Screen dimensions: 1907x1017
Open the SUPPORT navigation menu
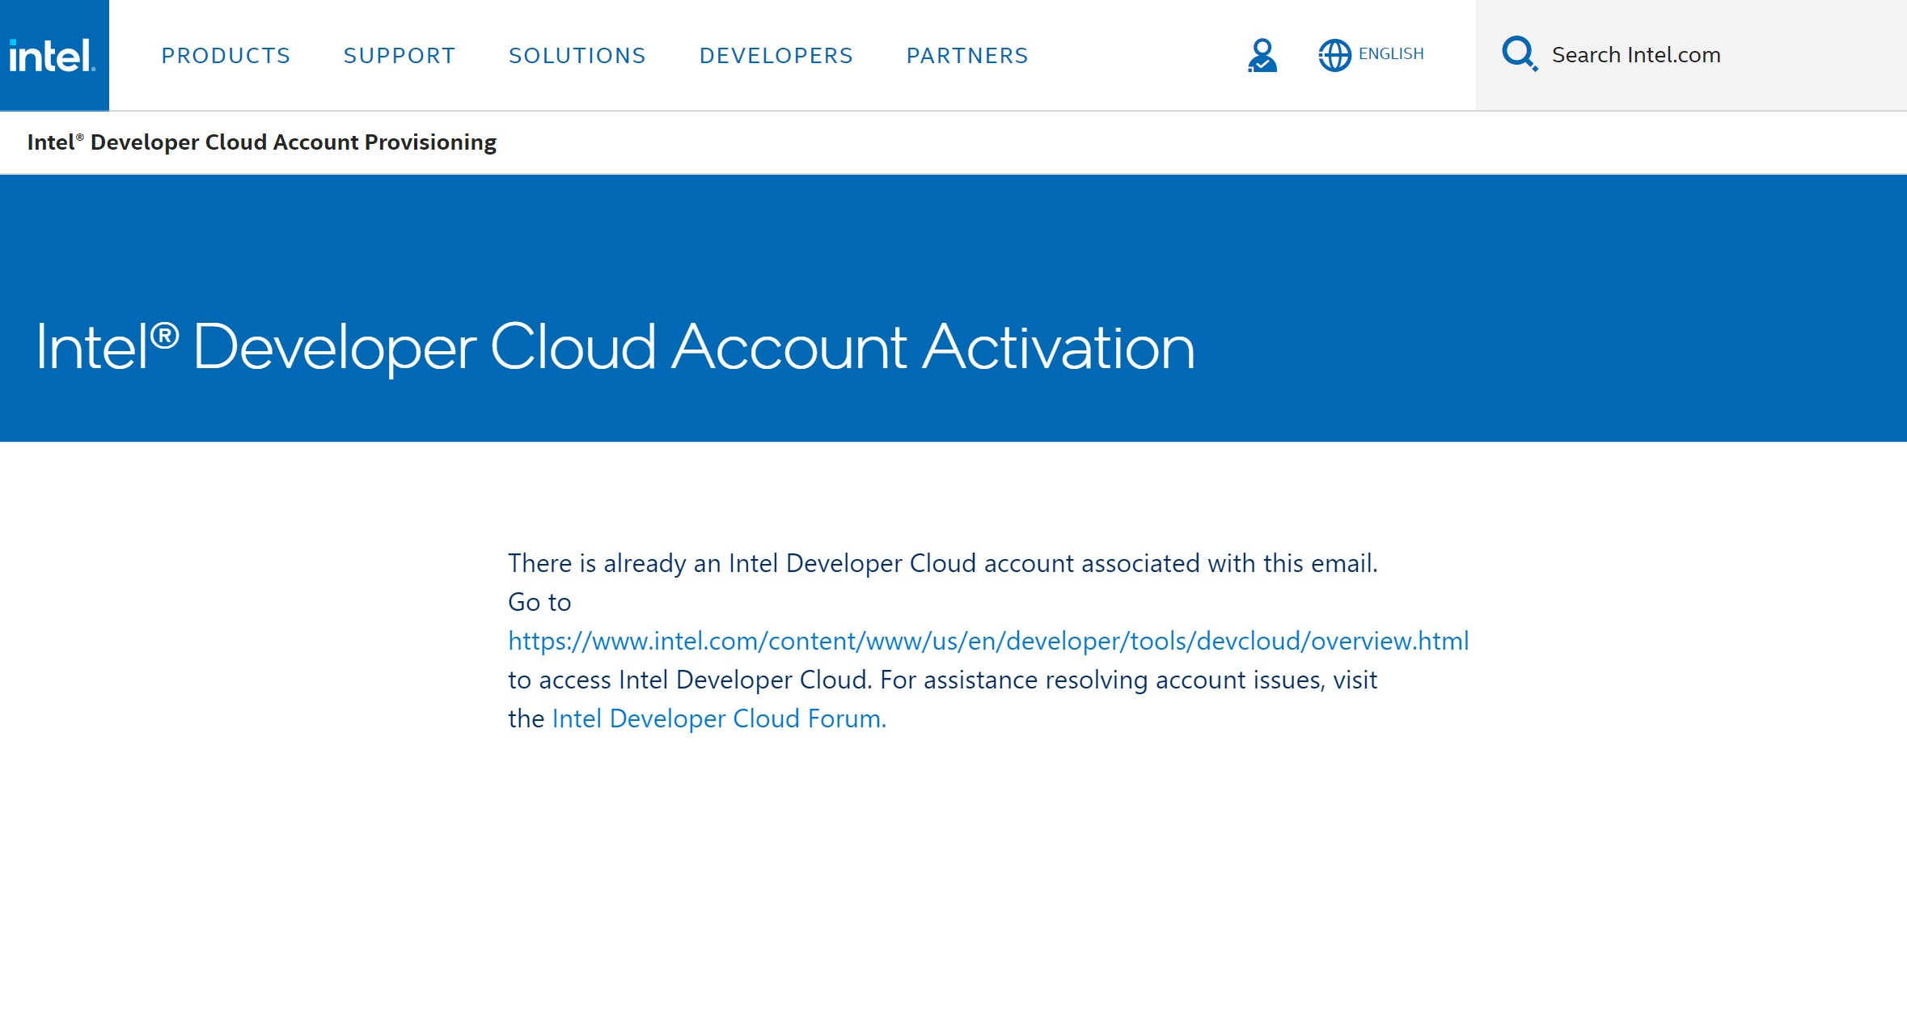(x=400, y=56)
